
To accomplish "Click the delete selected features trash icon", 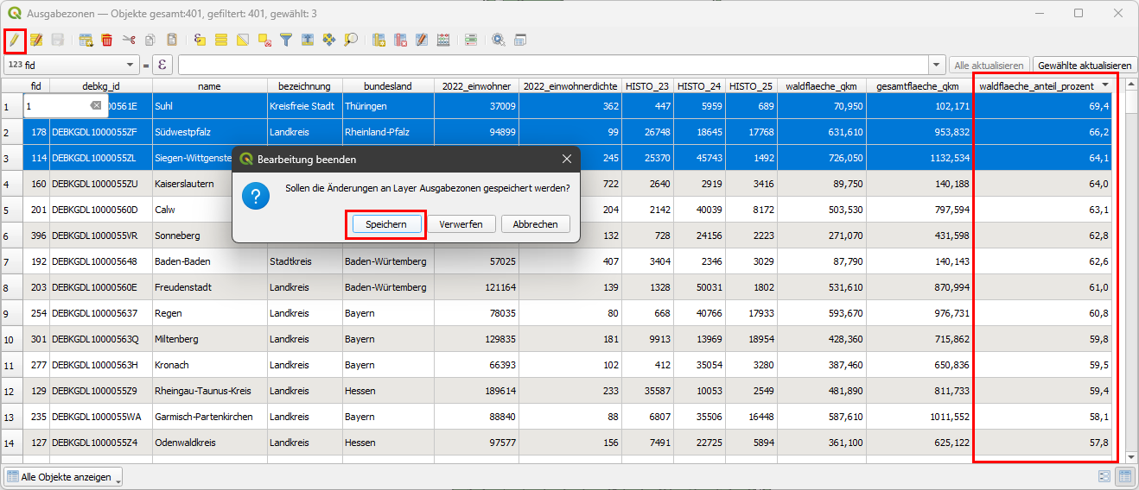I will pos(107,40).
